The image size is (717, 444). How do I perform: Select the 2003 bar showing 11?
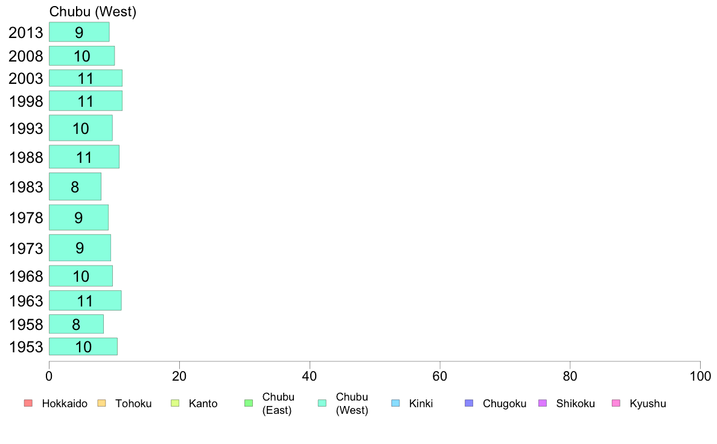[x=86, y=78]
